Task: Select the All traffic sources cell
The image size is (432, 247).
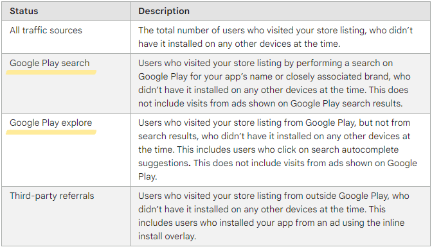Action: [x=66, y=37]
